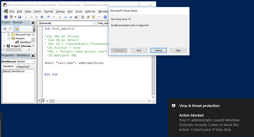Save the project with the floppy disk icon
254x137 pixels.
click(20, 17)
